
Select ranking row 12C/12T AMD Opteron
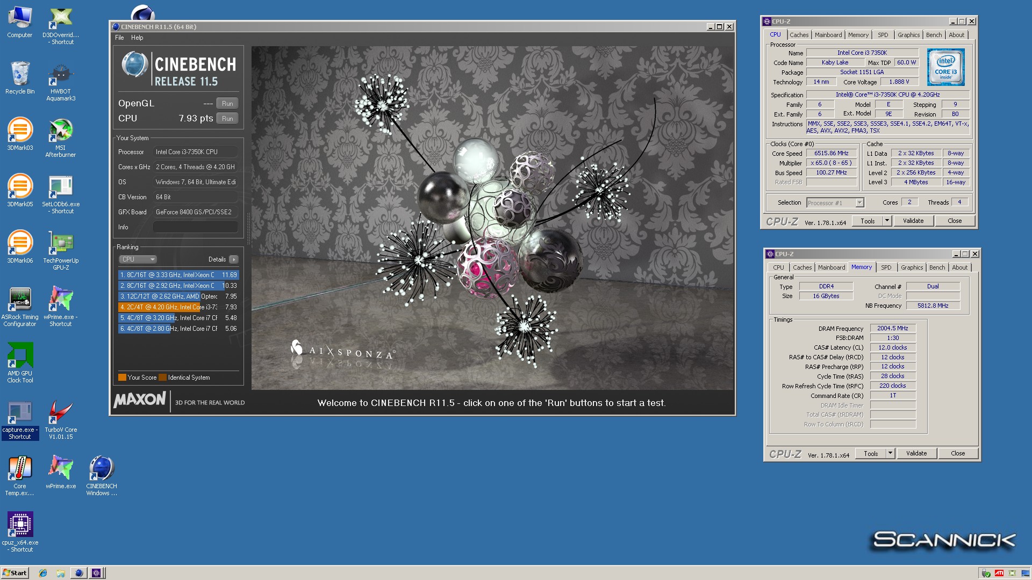(178, 296)
